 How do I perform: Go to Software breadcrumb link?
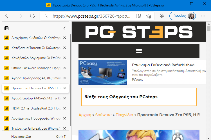click(103, 115)
